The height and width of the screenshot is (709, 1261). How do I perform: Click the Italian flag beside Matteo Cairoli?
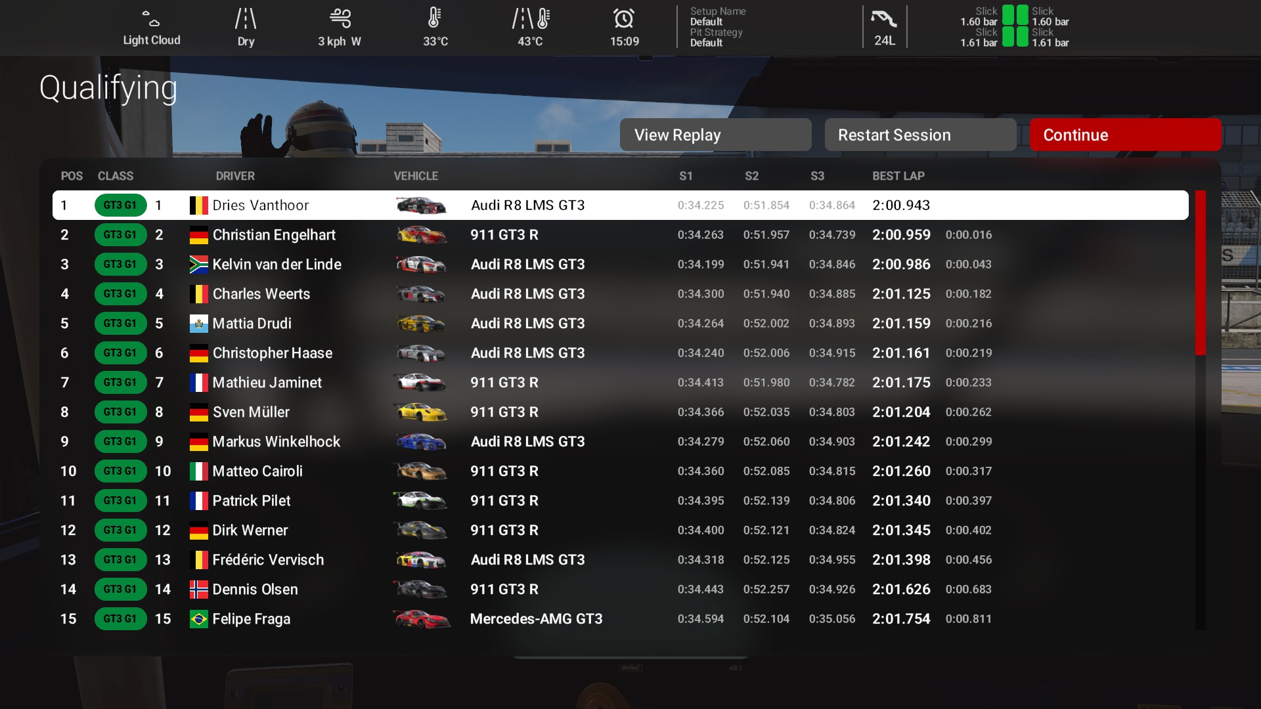point(198,471)
